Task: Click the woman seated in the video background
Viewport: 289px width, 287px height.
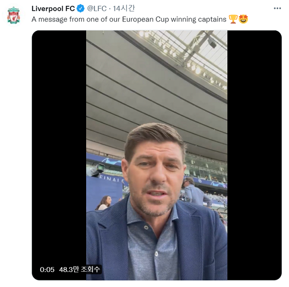Action: pos(105,203)
